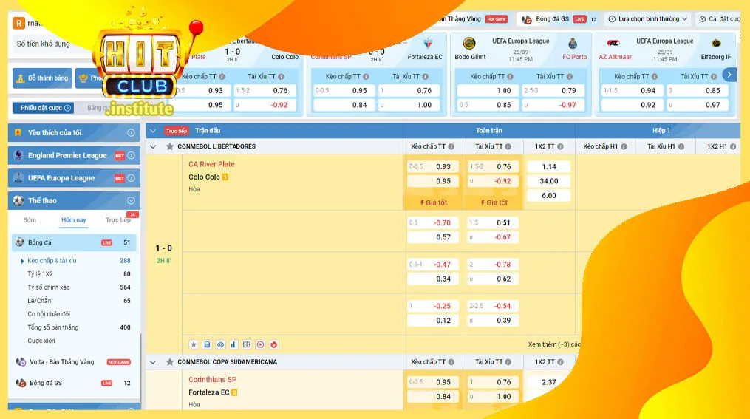Click info icon next to Tài Xỉu H1
750x419 pixels.
click(681, 147)
